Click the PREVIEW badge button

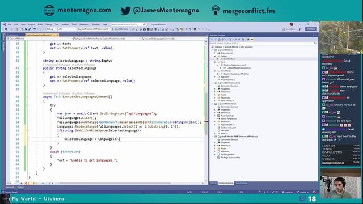coord(311,29)
